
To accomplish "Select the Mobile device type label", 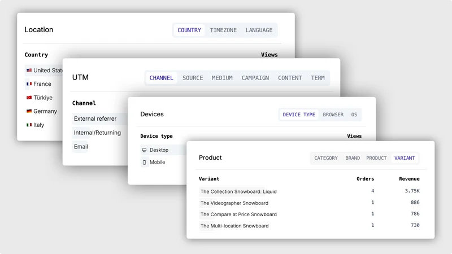I will [x=157, y=163].
